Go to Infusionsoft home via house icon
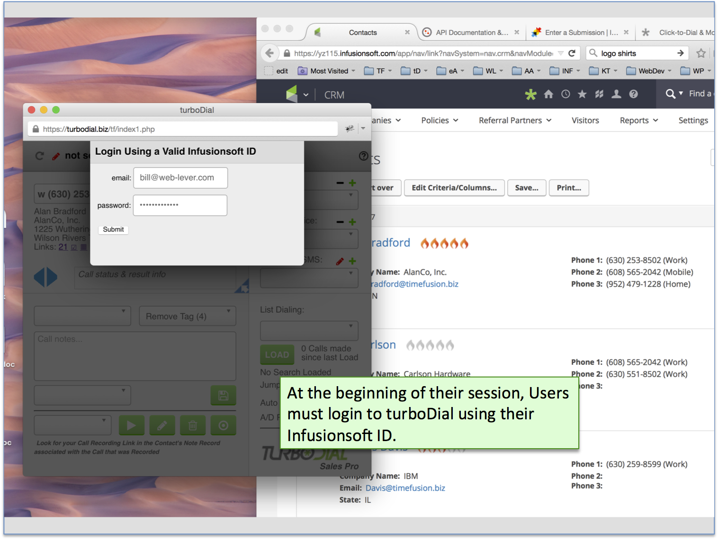718x540 pixels. [x=548, y=94]
